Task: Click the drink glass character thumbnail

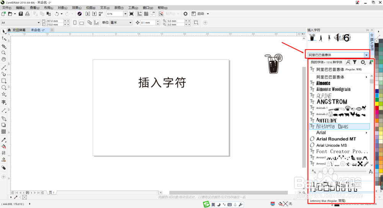Action: click(x=312, y=38)
